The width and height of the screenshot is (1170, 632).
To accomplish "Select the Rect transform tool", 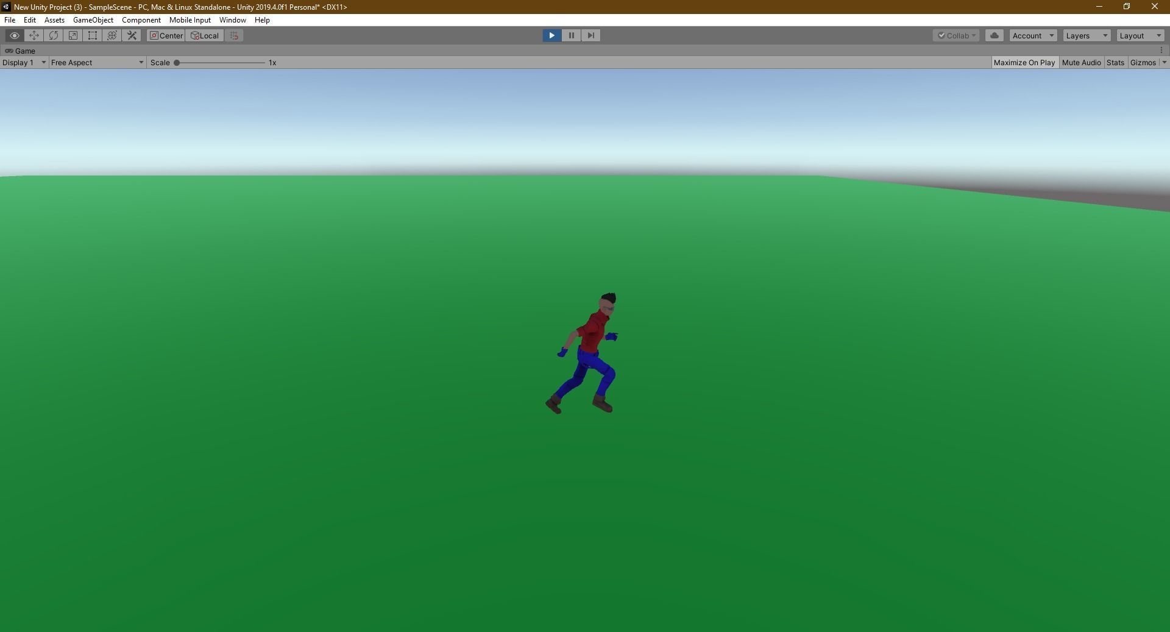I will point(93,35).
